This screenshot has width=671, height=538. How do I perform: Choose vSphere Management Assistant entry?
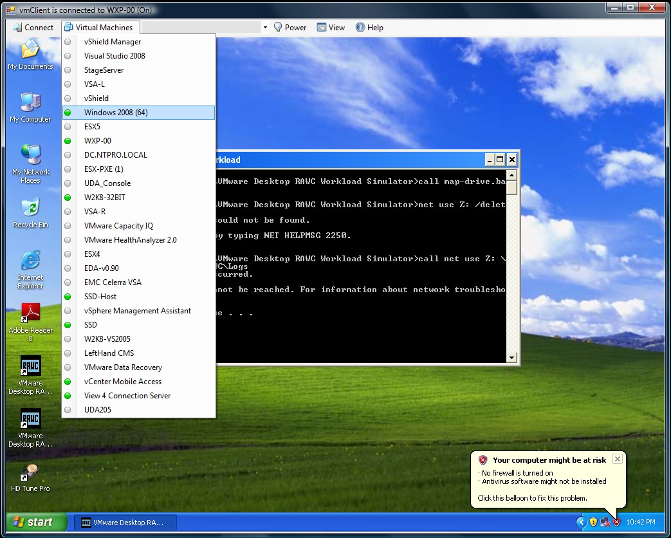click(x=139, y=310)
